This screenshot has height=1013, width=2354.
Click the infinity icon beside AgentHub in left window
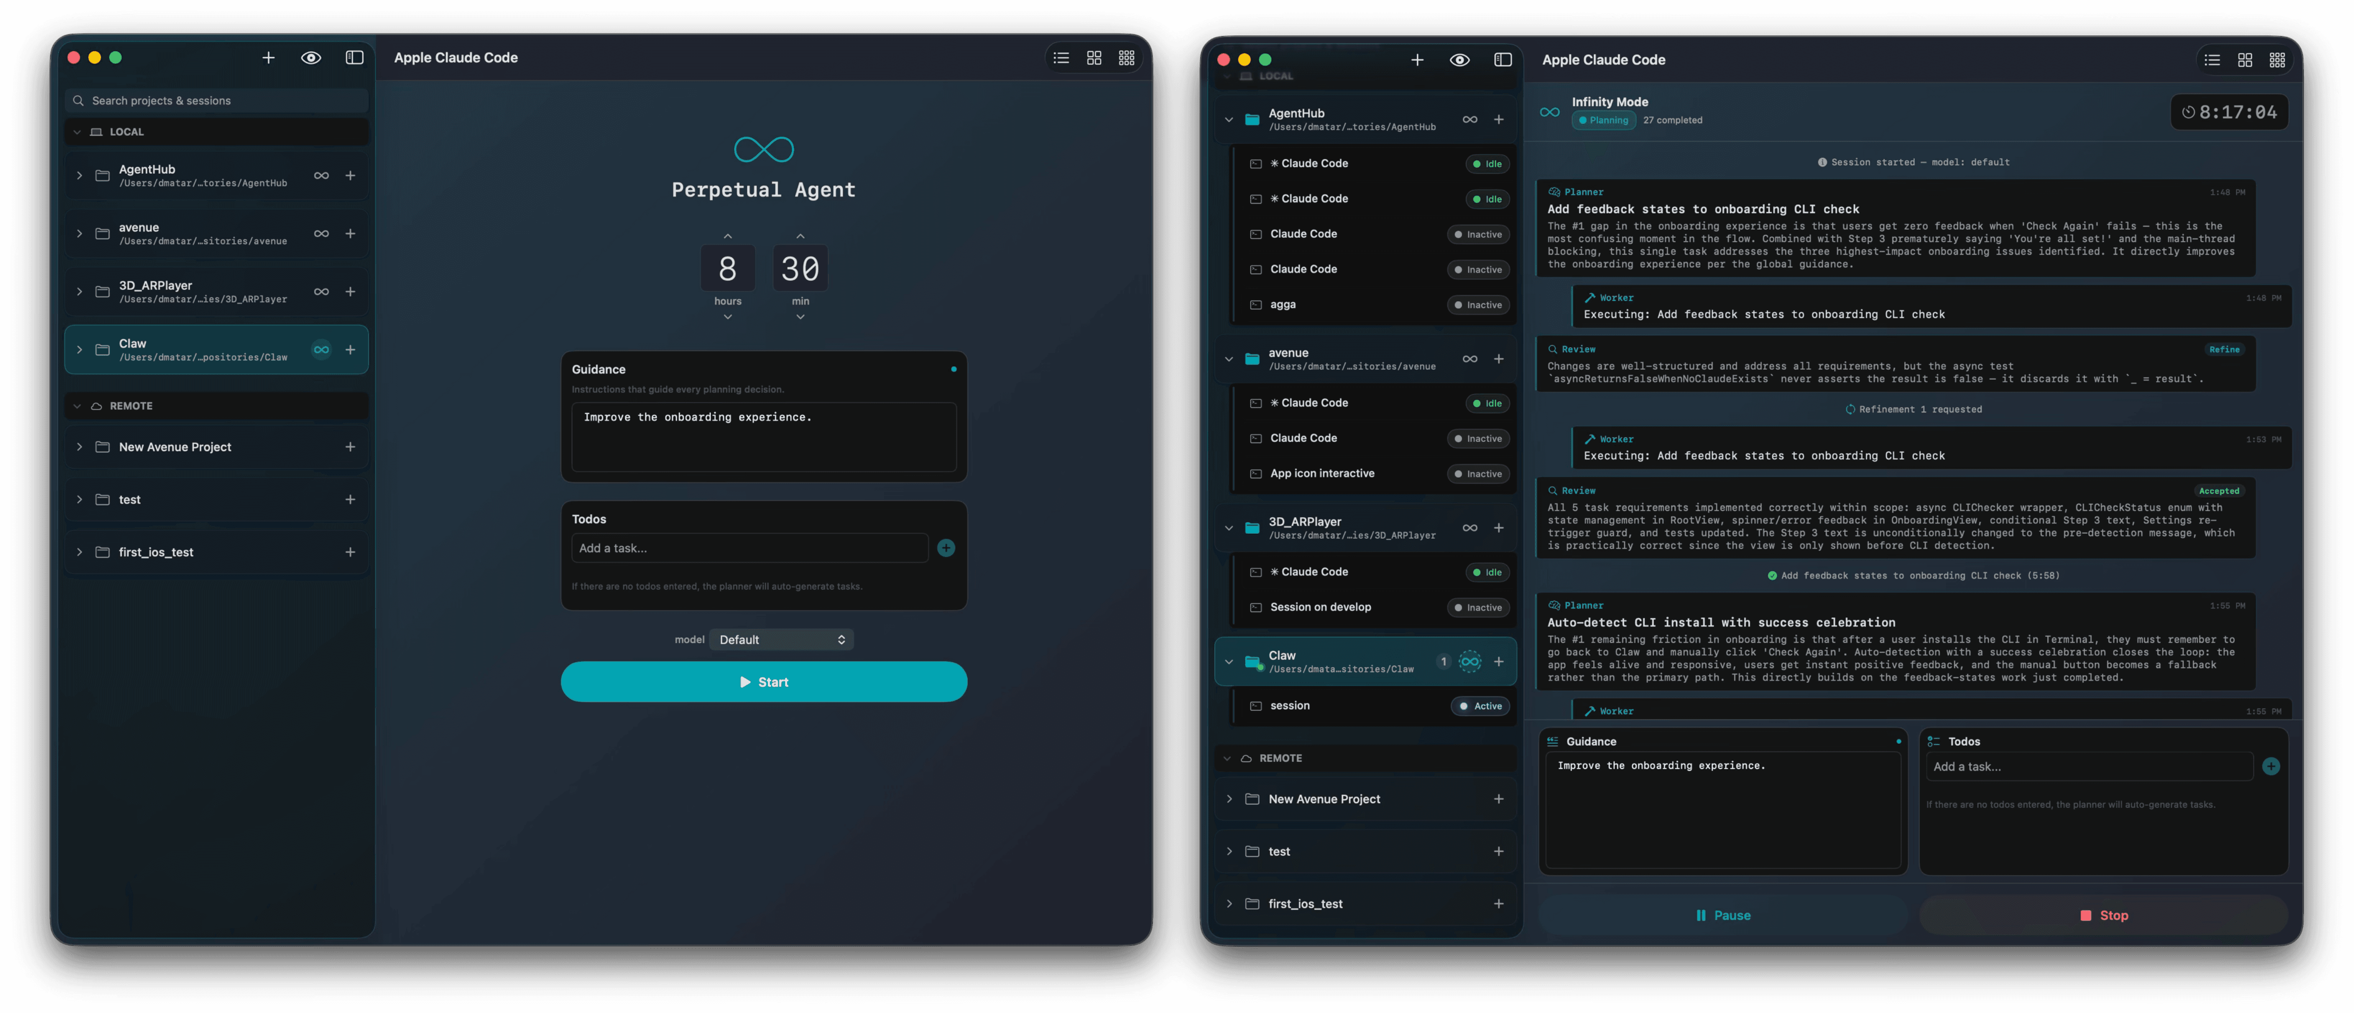coord(321,176)
